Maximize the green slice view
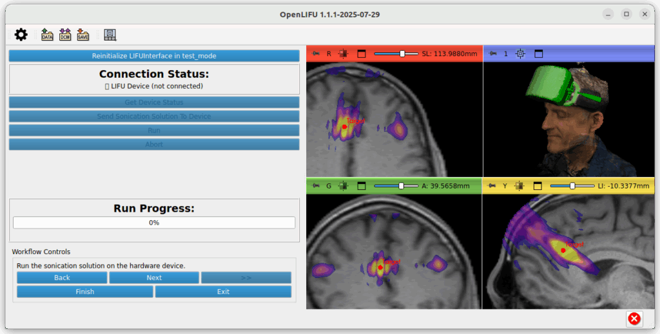The image size is (660, 334). click(362, 186)
